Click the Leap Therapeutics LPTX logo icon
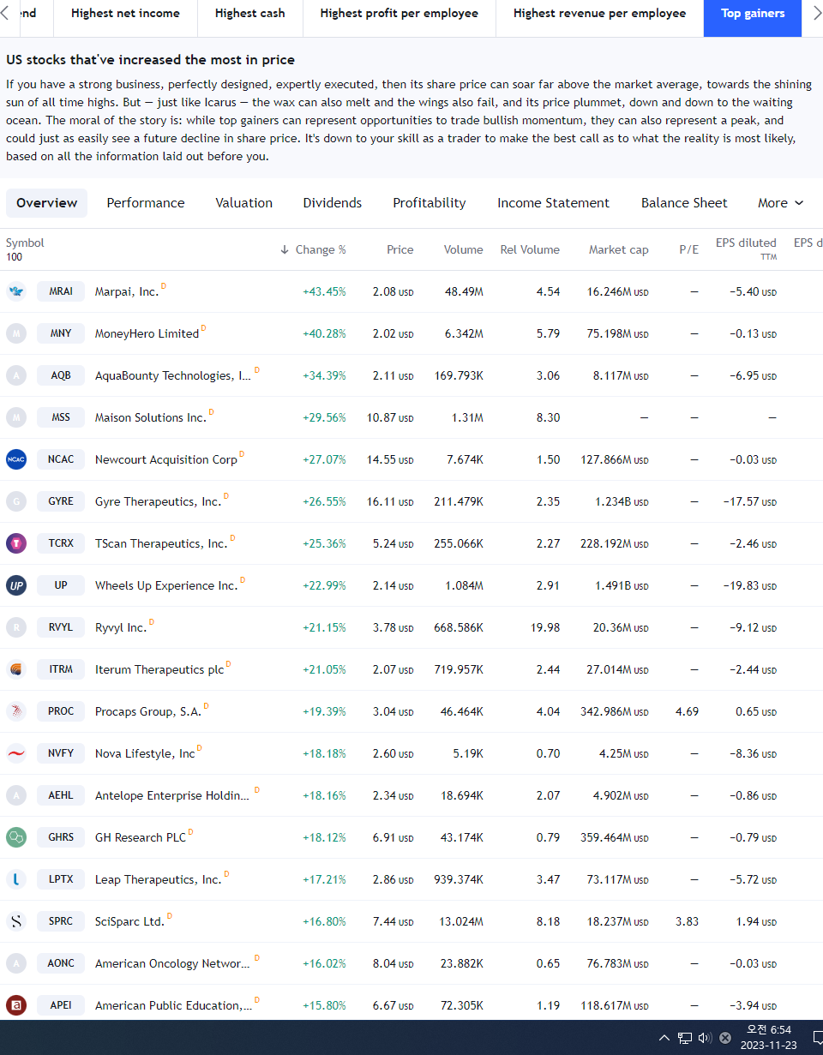Image resolution: width=823 pixels, height=1055 pixels. 16,879
